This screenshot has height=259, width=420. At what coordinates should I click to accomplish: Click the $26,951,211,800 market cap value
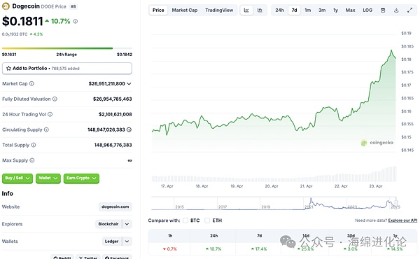click(x=106, y=83)
